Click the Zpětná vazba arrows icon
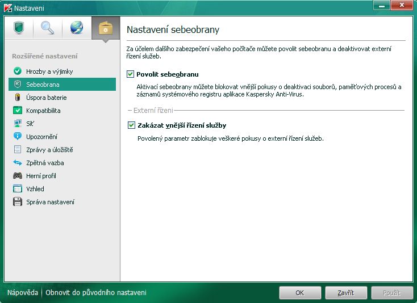This screenshot has width=417, height=303. pos(18,162)
